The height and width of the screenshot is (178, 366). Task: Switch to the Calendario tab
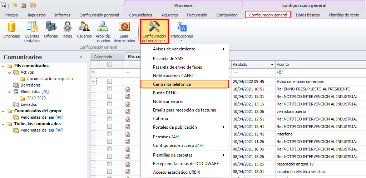[107, 57]
